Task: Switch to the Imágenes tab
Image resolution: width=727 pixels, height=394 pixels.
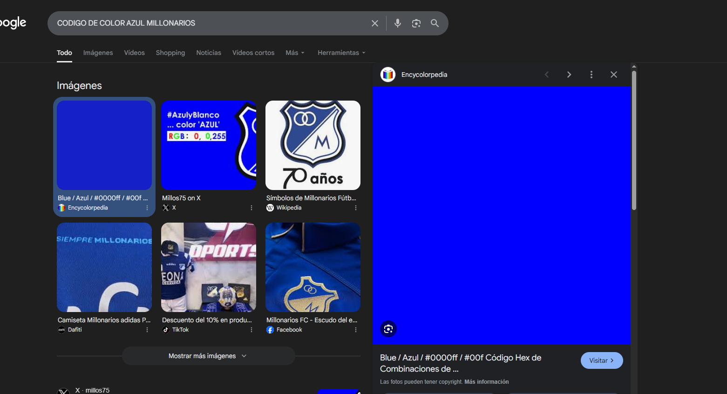Action: click(98, 53)
